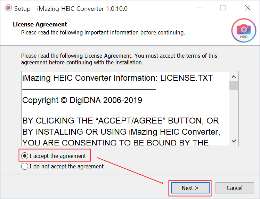260x199 pixels.
Task: Click the "Setup - iMazing HEIC Converter 1.0.10.0" title
Action: (x=71, y=9)
